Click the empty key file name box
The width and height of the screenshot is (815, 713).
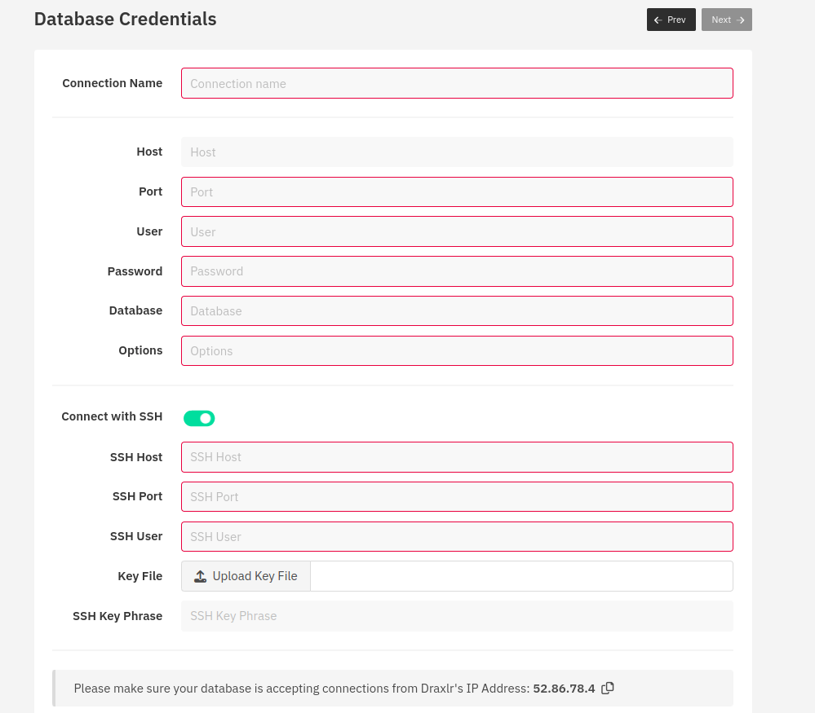point(521,576)
